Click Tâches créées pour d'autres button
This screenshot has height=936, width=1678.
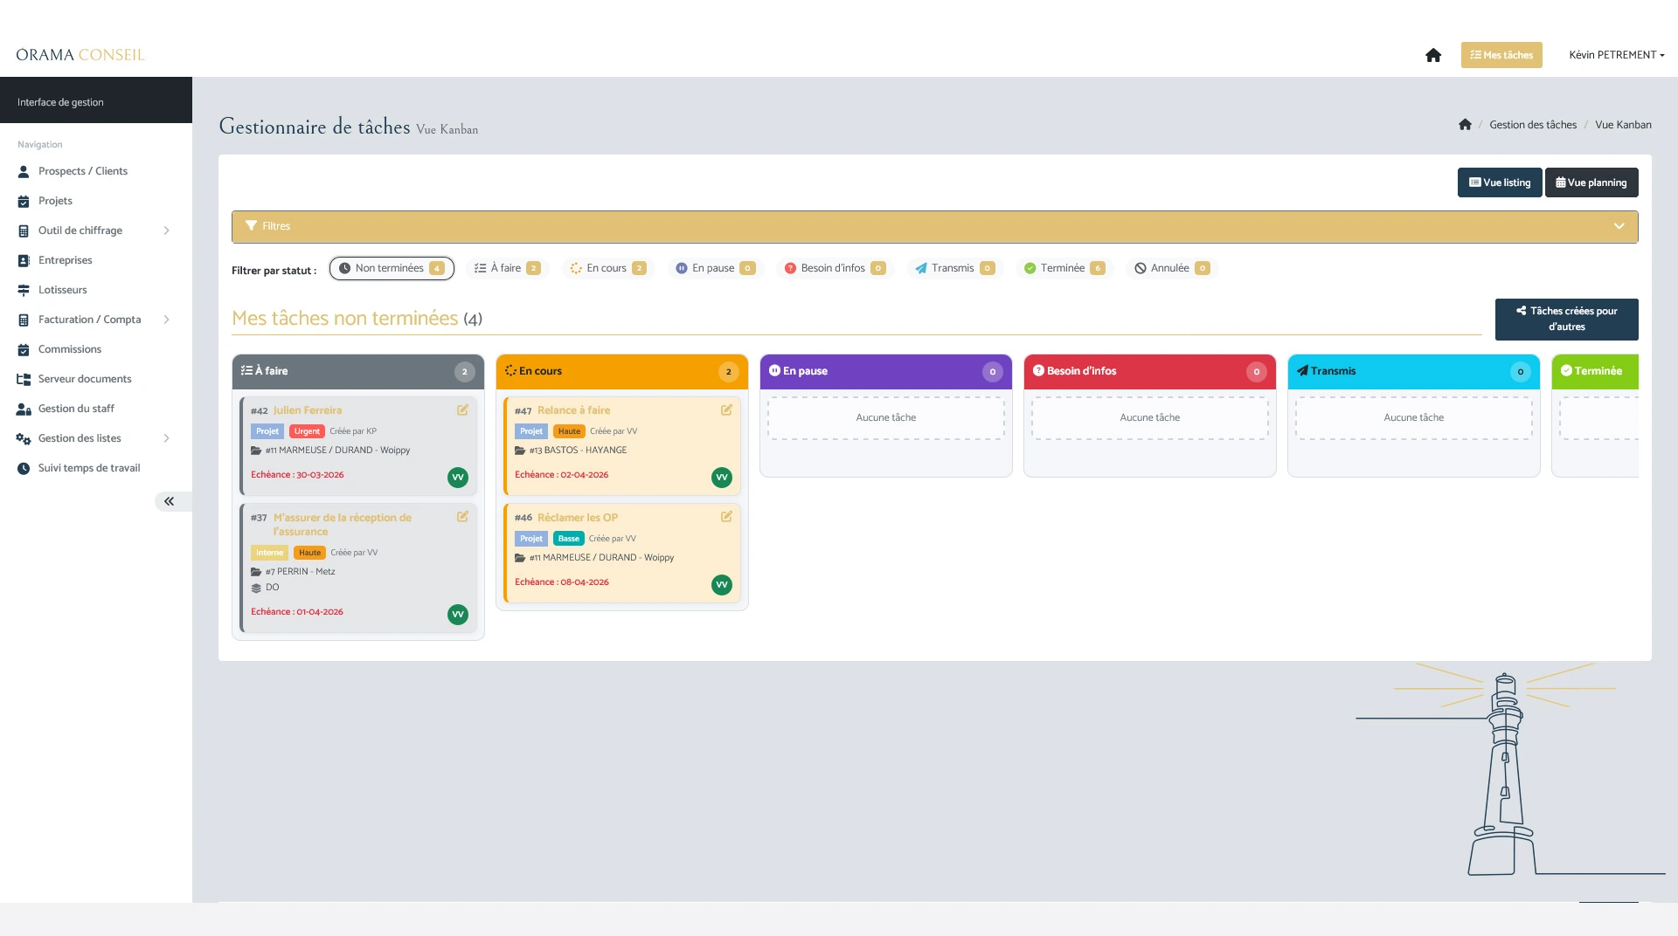pyautogui.click(x=1566, y=319)
